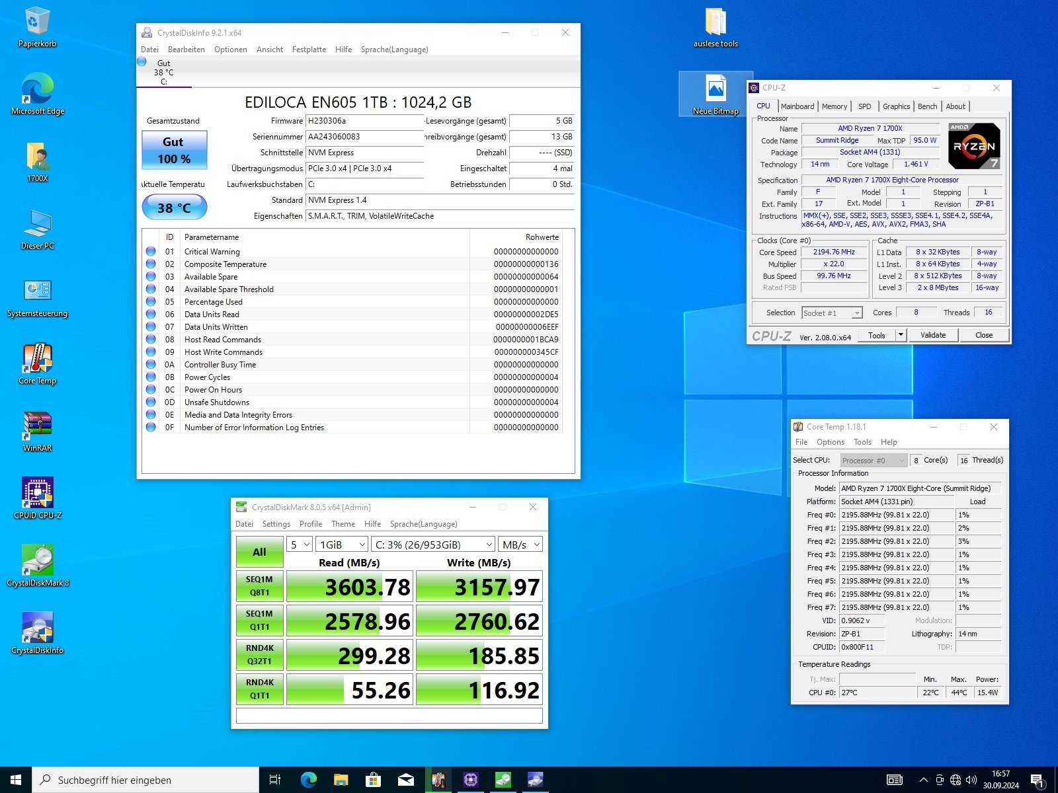Click the Gut 100 % health status button

(175, 150)
